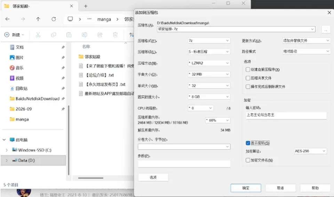Viewport: 334px width, 197px height.
Task: Open the 80% memory usage dropdown
Action: 217,120
